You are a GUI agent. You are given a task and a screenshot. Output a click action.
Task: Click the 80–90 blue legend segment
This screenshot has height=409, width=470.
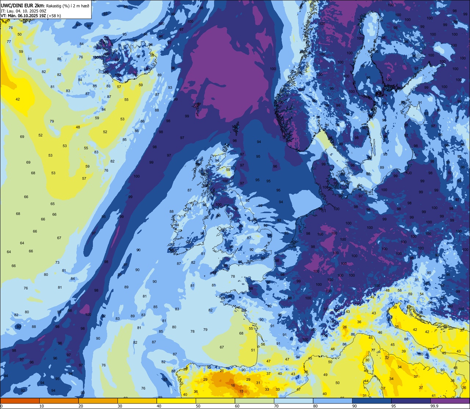333,401
